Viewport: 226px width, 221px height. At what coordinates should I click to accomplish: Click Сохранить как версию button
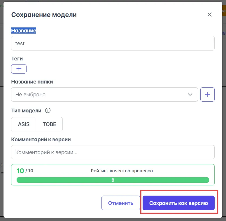pyautogui.click(x=178, y=203)
